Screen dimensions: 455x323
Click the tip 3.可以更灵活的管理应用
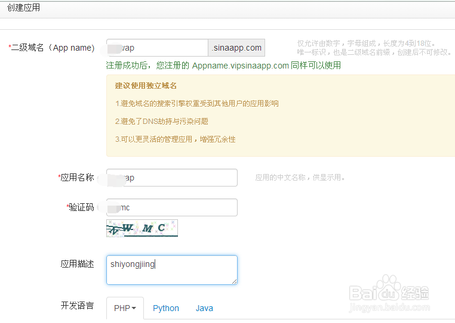(x=176, y=139)
